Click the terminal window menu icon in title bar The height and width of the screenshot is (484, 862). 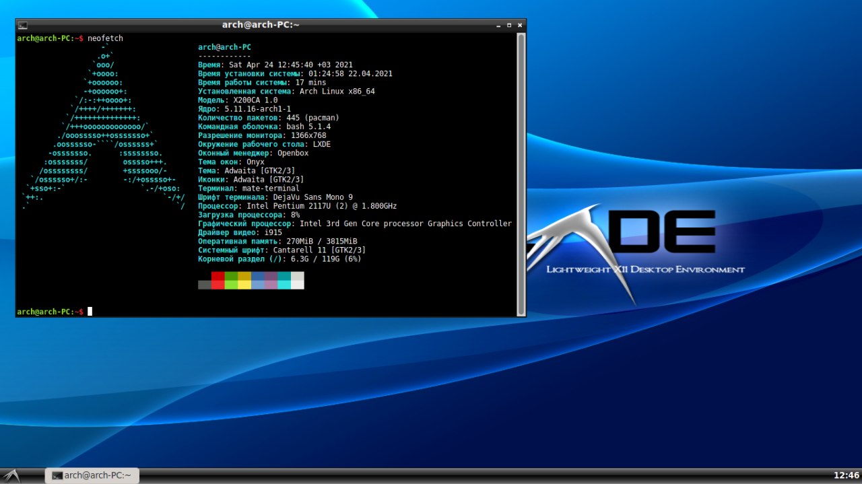(23, 25)
